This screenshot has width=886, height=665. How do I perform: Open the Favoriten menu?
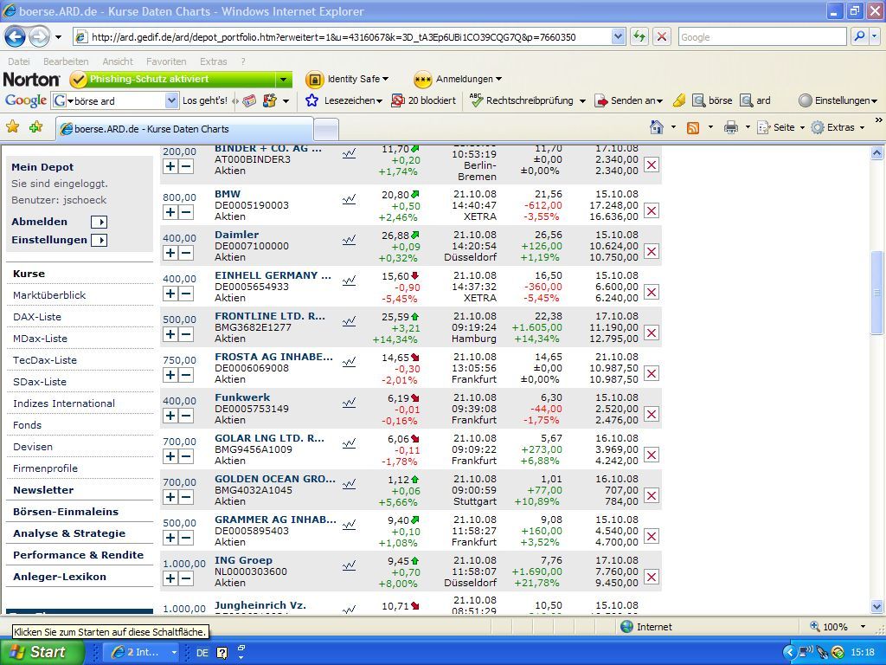click(x=166, y=61)
